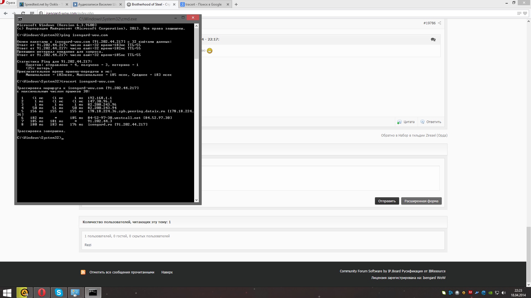The width and height of the screenshot is (531, 298).
Task: Open the Расширенная форма button
Action: (x=421, y=201)
